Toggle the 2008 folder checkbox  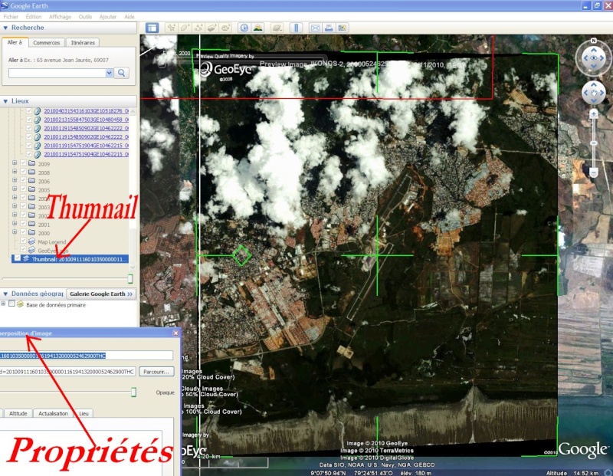[23, 172]
